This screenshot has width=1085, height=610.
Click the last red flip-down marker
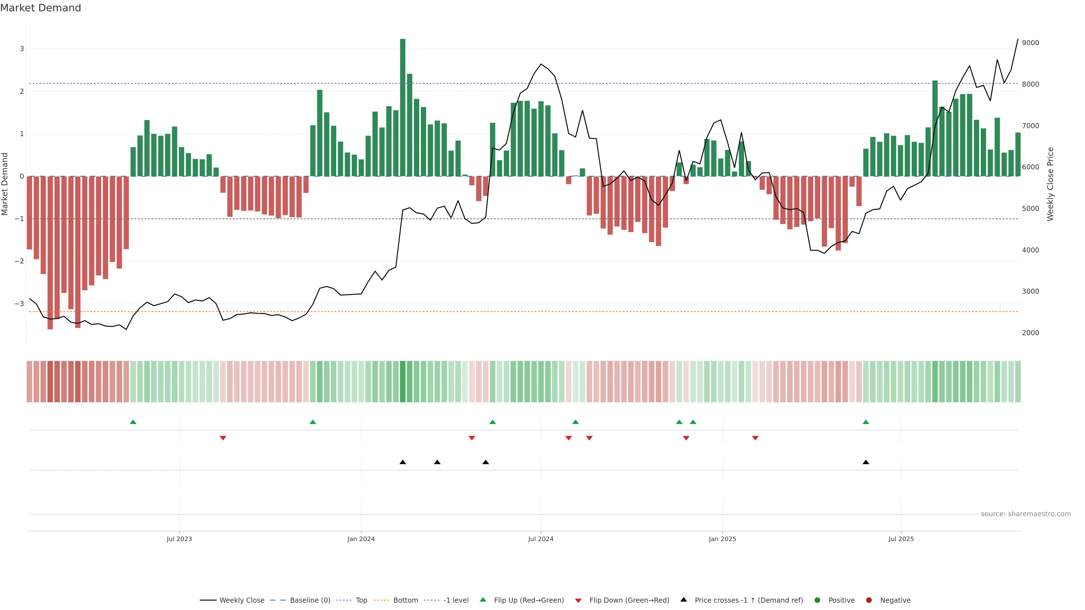point(755,438)
